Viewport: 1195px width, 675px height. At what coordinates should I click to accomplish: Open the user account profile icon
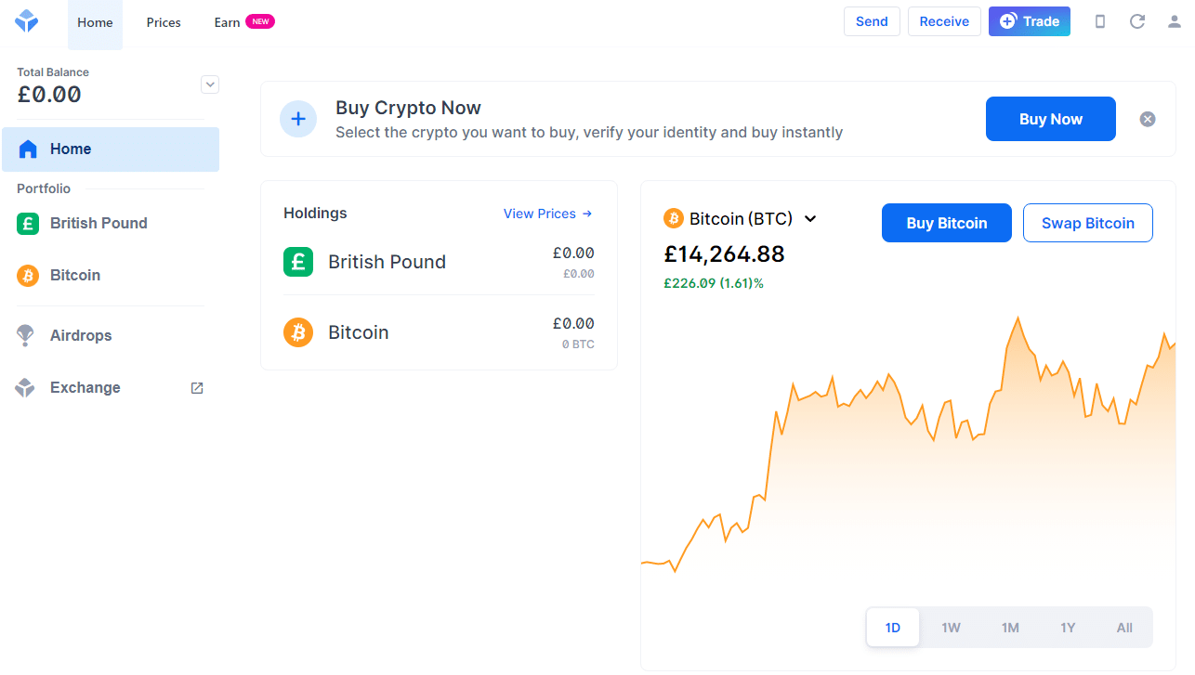(x=1175, y=21)
